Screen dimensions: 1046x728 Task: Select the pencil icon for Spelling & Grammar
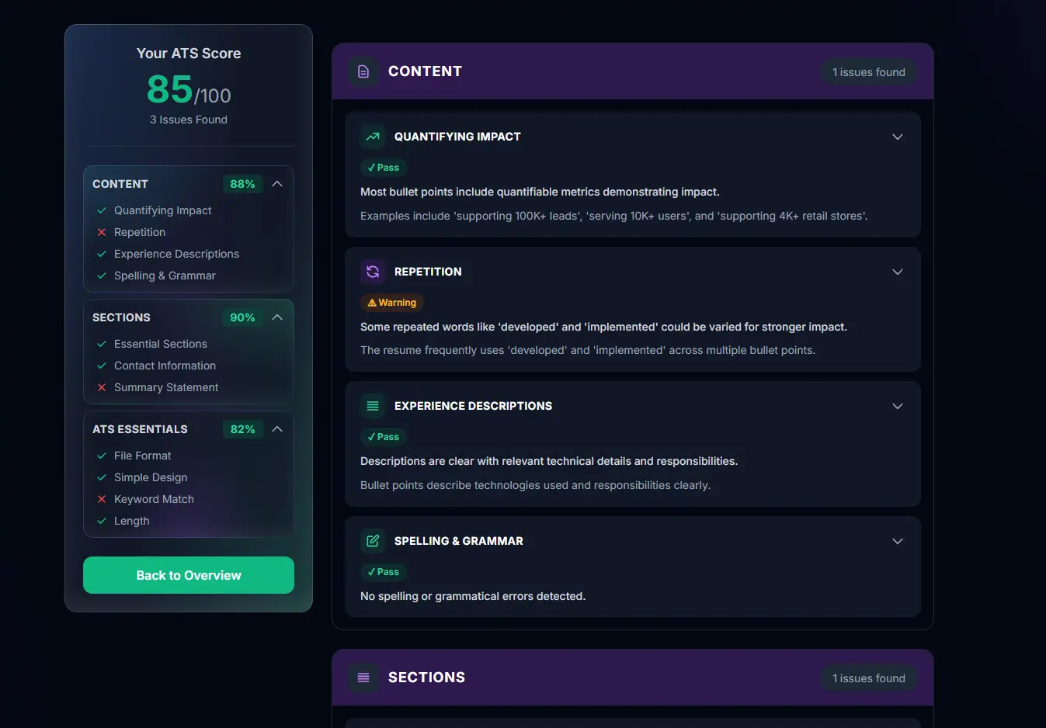pos(372,540)
